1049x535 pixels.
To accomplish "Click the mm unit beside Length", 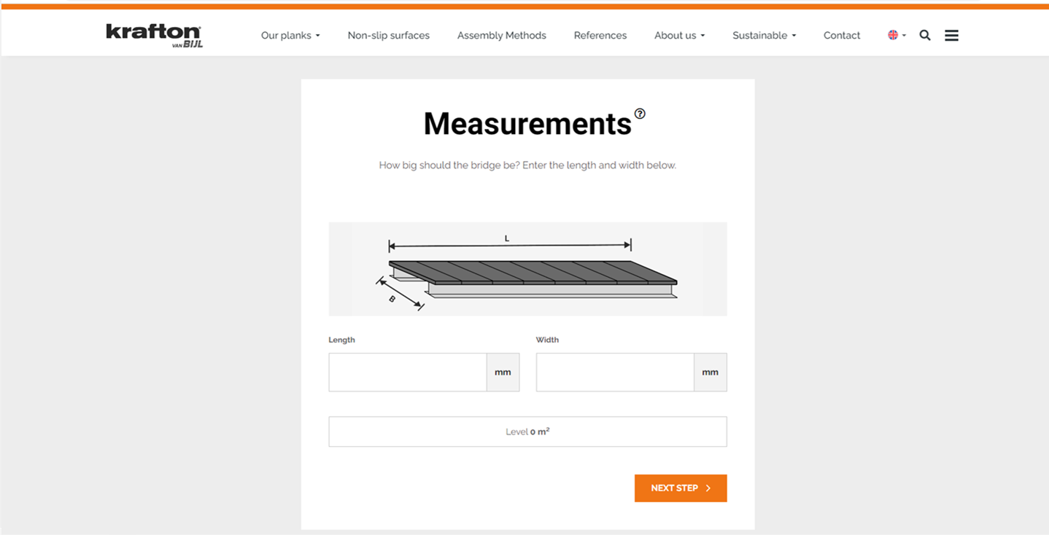I will point(503,372).
